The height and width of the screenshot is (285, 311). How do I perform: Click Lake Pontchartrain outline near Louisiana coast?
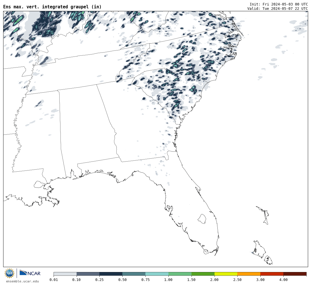(39, 184)
